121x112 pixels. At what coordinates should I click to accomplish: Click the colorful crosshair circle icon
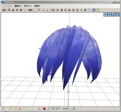coord(94,10)
